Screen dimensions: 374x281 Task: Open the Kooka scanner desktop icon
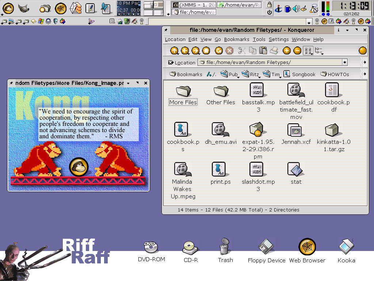346,251
